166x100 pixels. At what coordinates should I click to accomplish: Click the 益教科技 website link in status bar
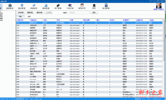coord(151,99)
